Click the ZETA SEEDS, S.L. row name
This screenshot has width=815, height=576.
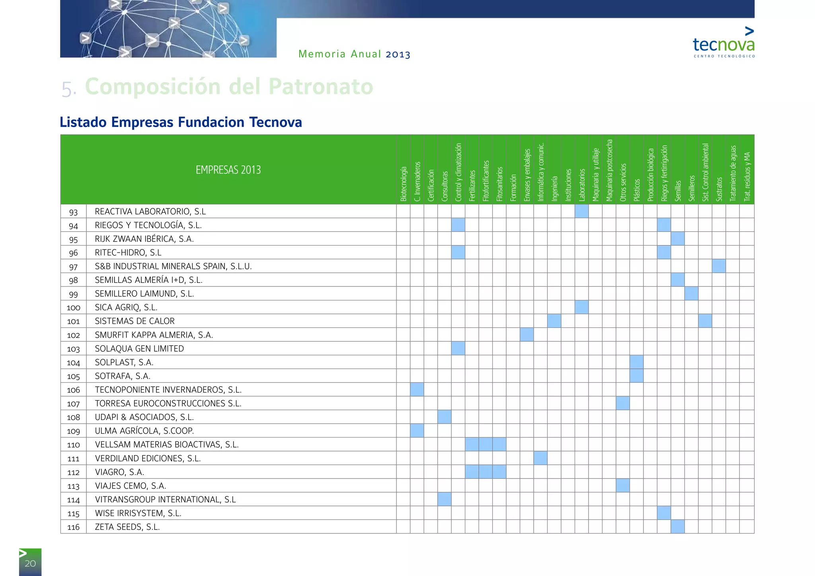(x=127, y=527)
